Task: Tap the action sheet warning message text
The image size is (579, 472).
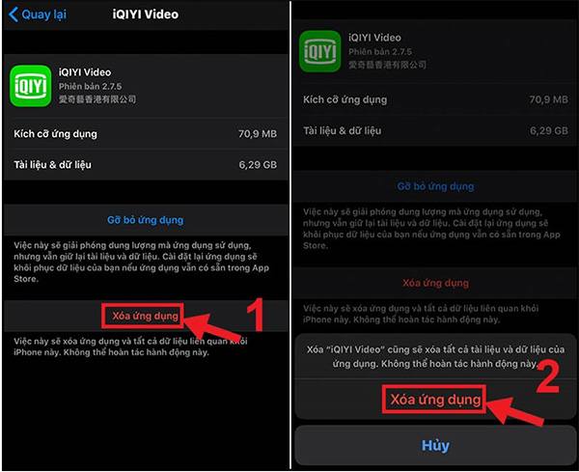Action: point(435,356)
